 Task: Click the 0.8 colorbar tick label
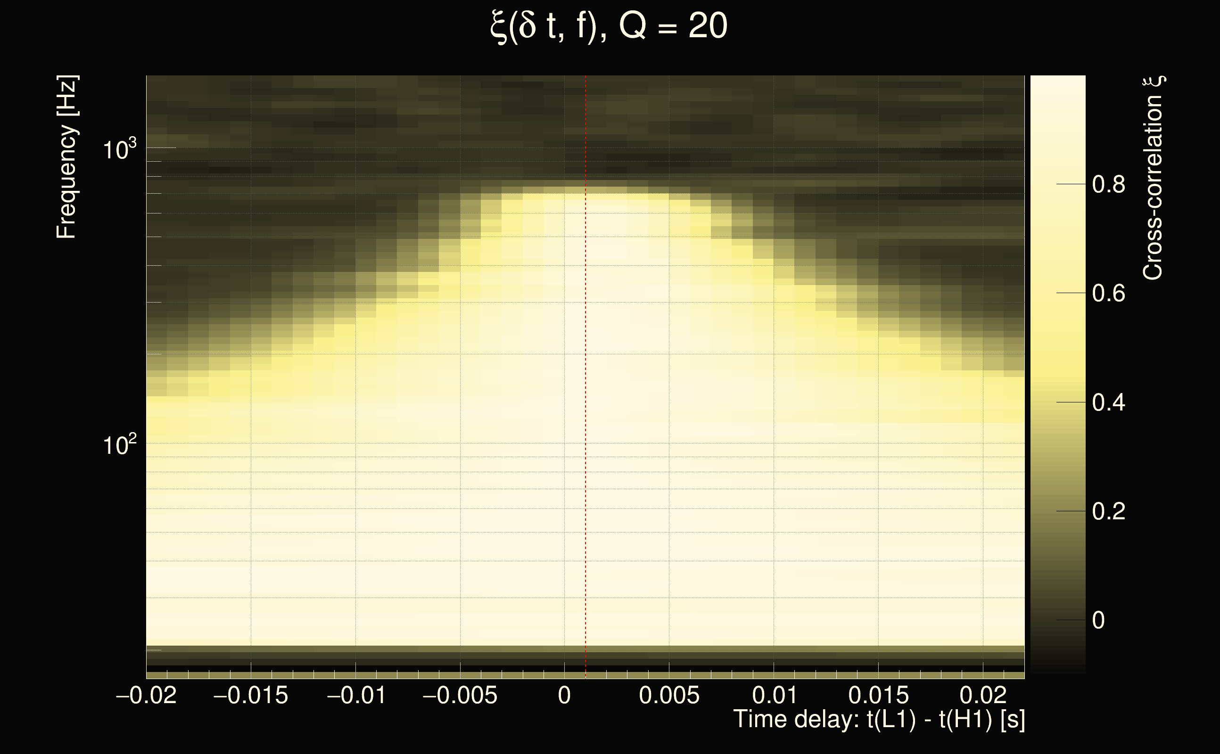[x=1108, y=185]
